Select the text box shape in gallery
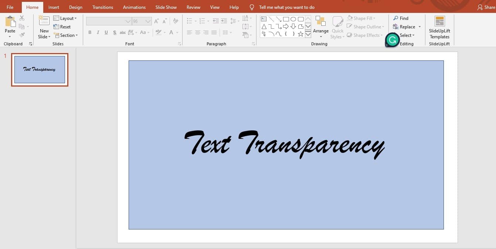This screenshot has width=496, height=249. (264, 19)
